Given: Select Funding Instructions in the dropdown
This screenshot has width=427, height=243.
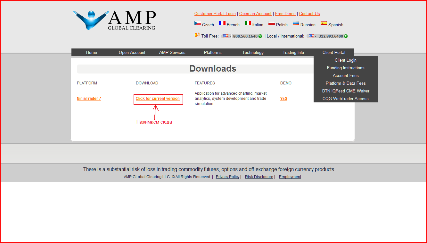Looking at the screenshot, I should 346,68.
